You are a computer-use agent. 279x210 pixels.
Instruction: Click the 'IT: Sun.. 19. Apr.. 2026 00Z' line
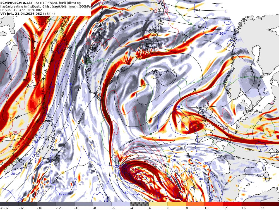click(x=21, y=10)
